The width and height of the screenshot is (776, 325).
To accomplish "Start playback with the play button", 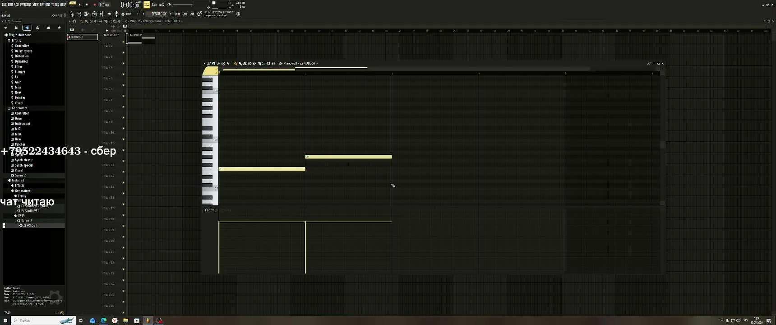I will (x=80, y=5).
